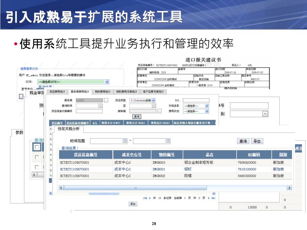Click 货运编号 column header in cost table
307x230 pixels.
[57, 123]
